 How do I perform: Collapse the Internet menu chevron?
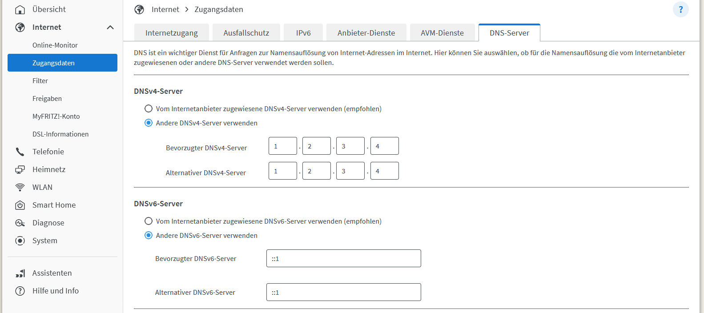(x=110, y=27)
